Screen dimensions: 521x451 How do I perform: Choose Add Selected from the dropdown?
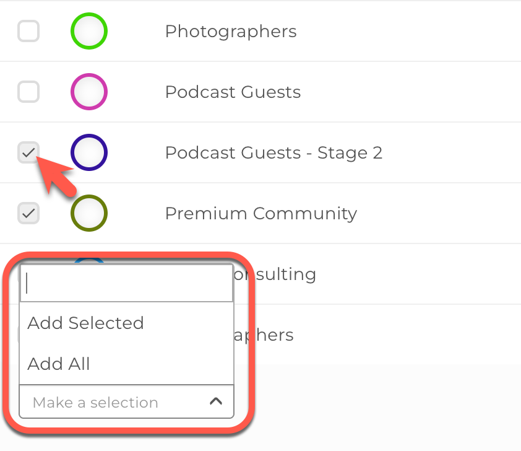pos(86,323)
